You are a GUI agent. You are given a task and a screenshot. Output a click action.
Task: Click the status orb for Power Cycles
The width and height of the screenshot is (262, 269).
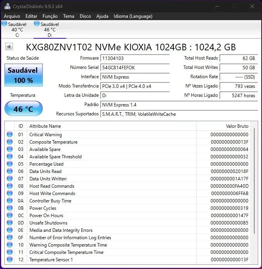10,208
